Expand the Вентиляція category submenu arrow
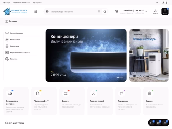 [x=40, y=39]
